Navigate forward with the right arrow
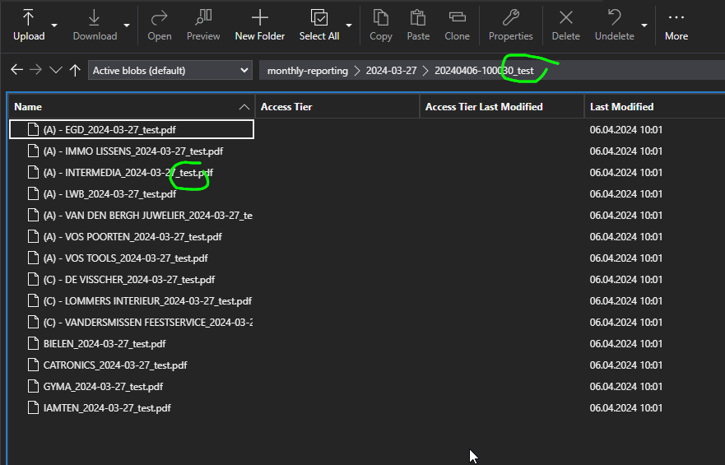 35,70
